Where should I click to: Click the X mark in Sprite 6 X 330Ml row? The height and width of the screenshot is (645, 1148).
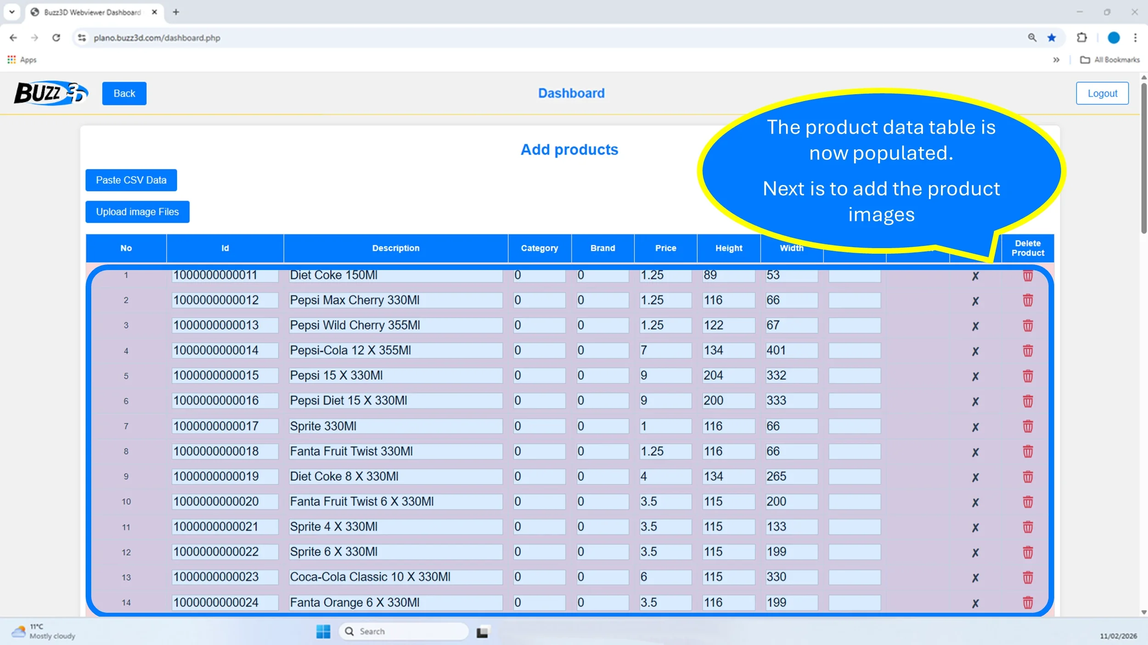pyautogui.click(x=975, y=553)
